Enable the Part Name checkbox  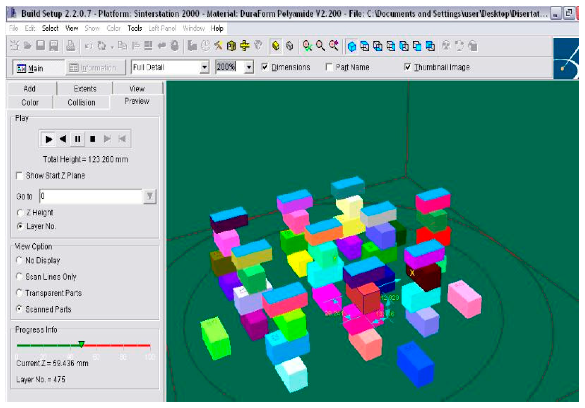point(329,67)
